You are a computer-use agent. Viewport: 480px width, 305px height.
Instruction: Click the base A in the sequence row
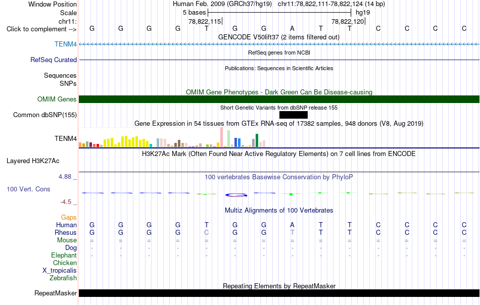pos(293,28)
